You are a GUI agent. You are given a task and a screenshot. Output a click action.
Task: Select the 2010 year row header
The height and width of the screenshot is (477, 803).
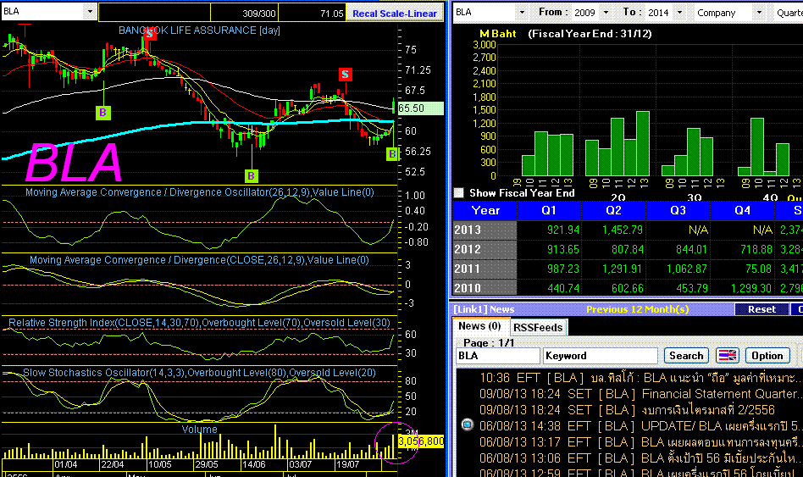pos(485,287)
